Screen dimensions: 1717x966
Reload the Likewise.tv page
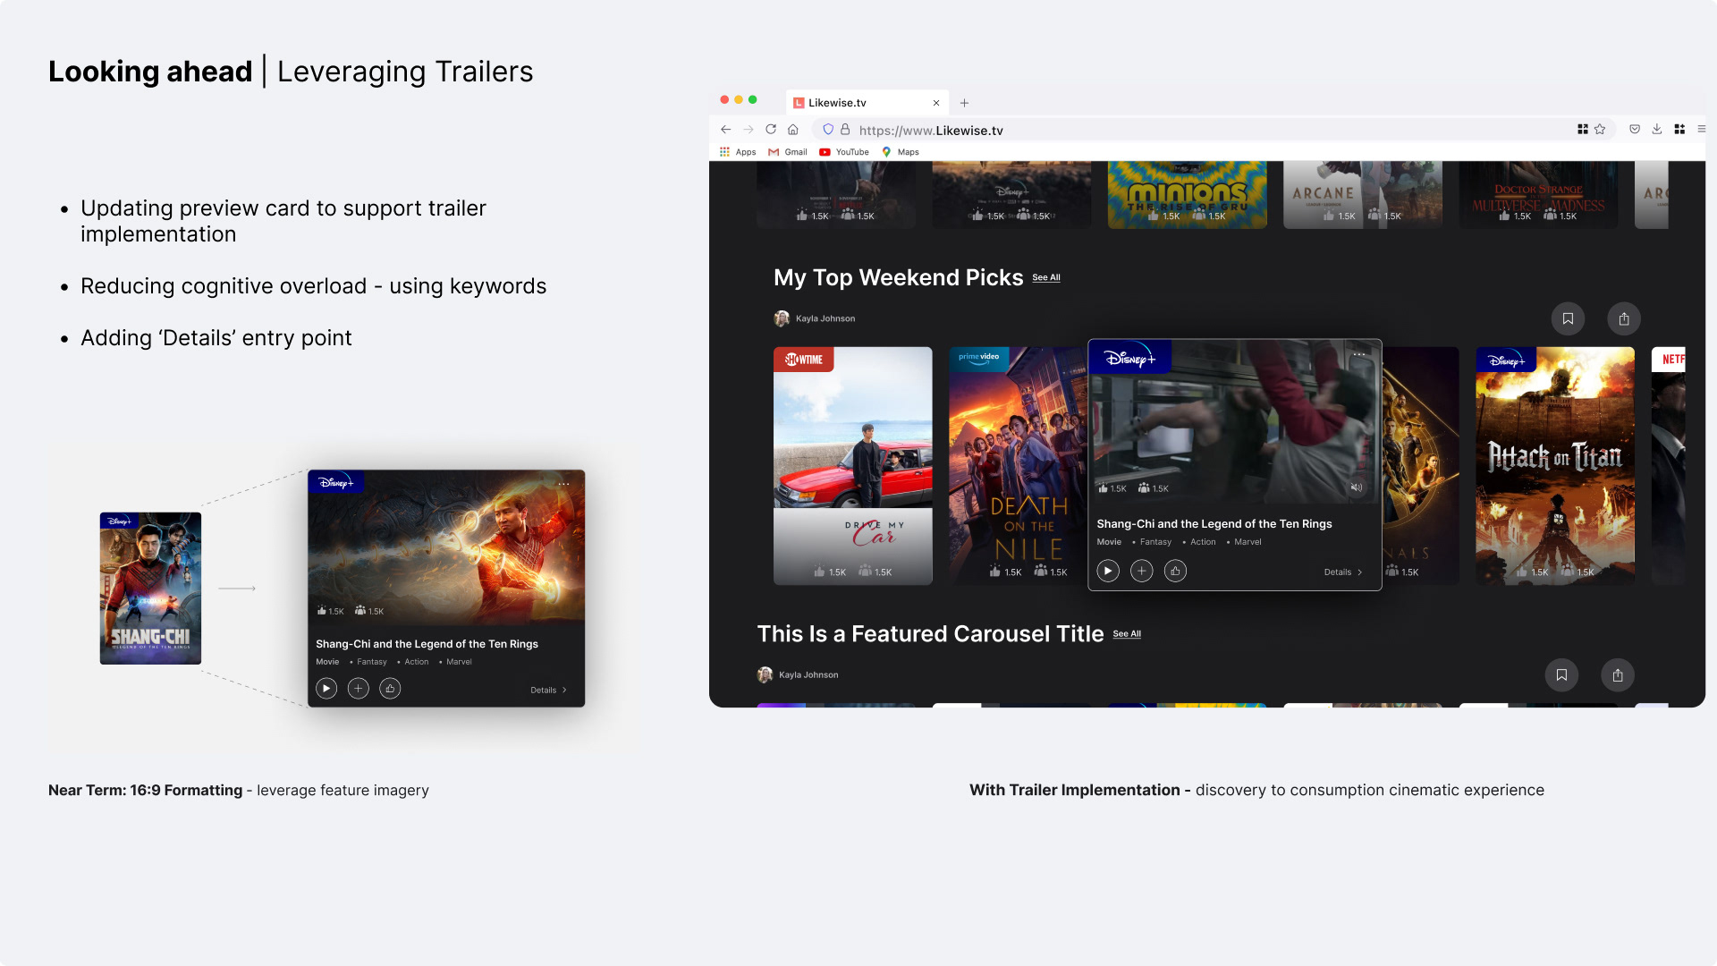(x=771, y=130)
